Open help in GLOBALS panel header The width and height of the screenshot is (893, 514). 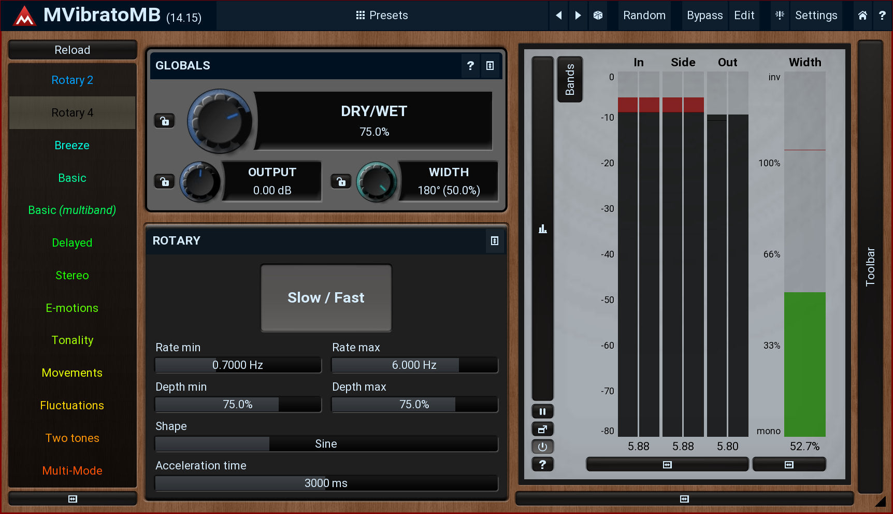click(x=470, y=66)
